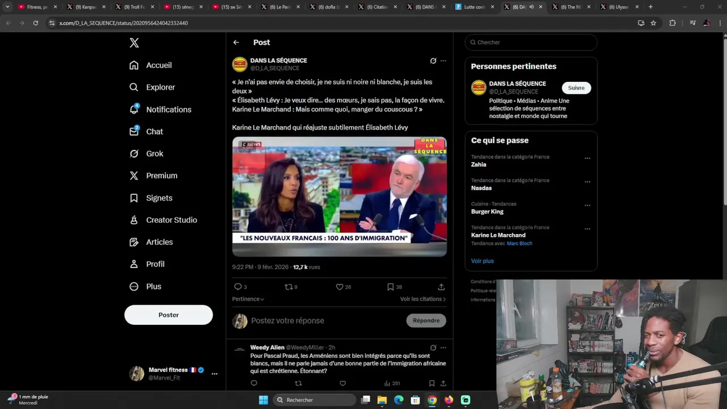Open File Explorer from the taskbar
This screenshot has height=409, width=727.
tap(382, 400)
